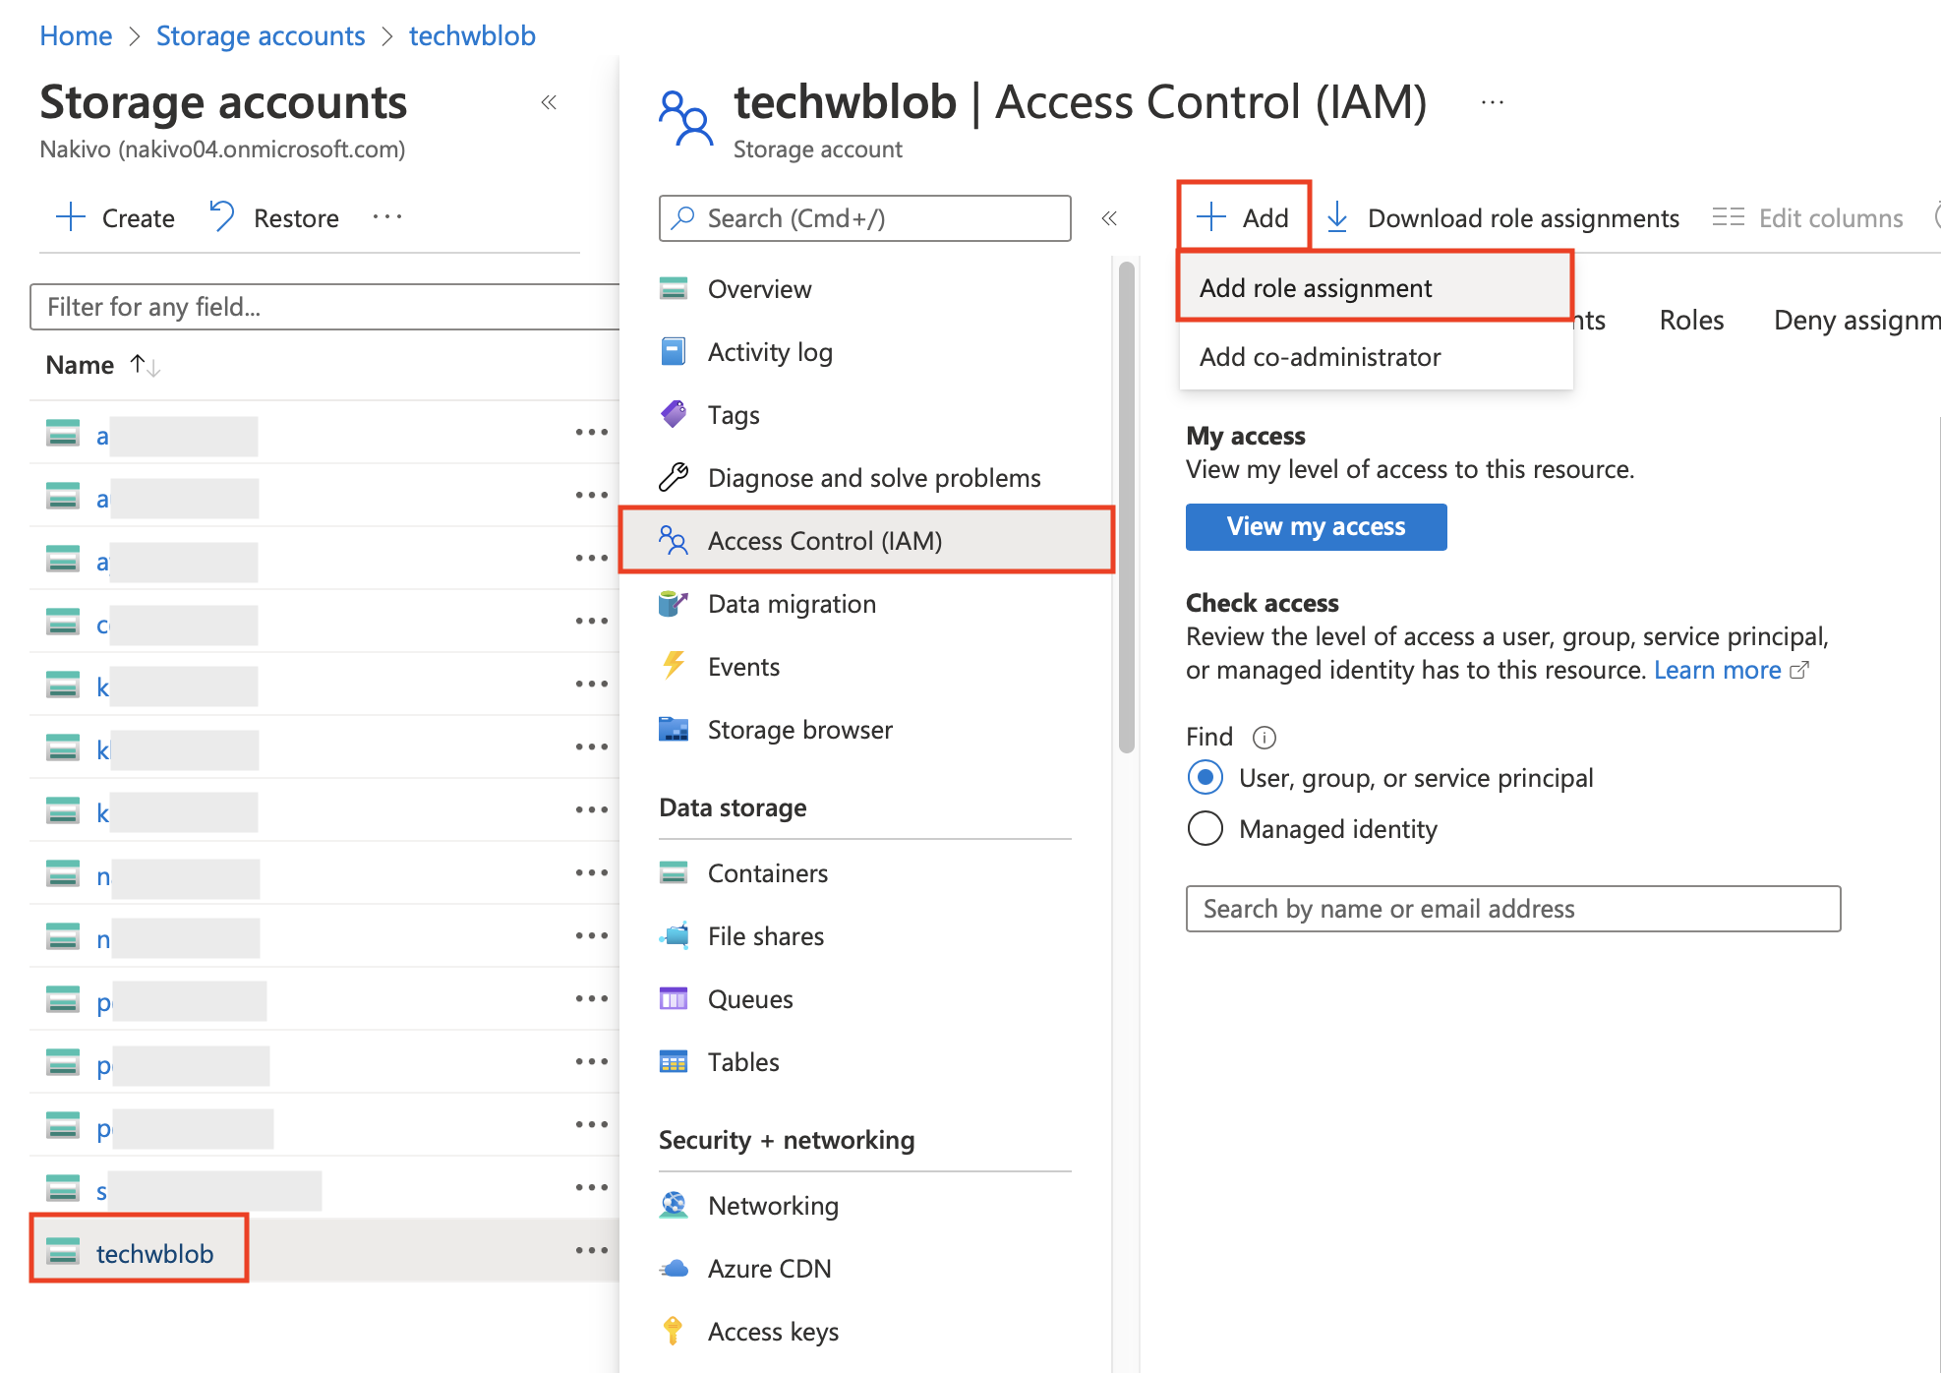This screenshot has width=1941, height=1373.
Task: Choose User, group, or service principal option
Action: [x=1204, y=777]
